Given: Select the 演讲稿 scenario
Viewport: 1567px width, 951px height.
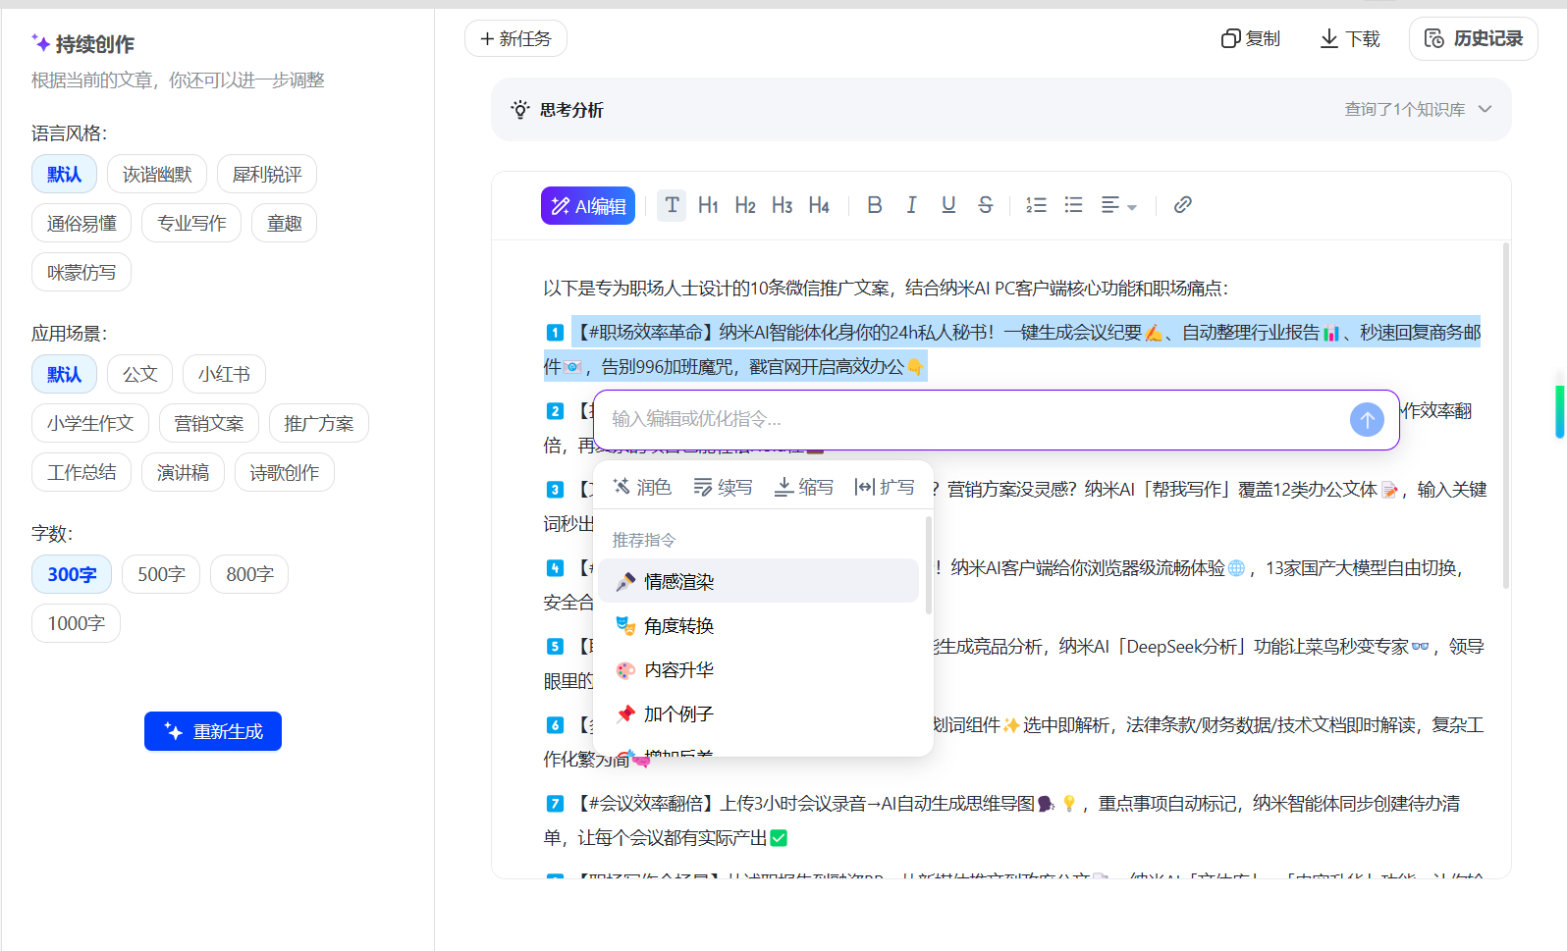Looking at the screenshot, I should [183, 473].
